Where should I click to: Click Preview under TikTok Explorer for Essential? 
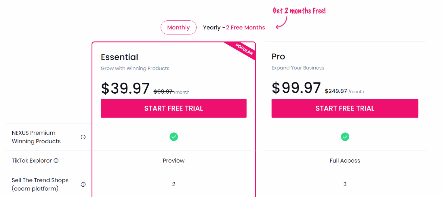tap(174, 161)
